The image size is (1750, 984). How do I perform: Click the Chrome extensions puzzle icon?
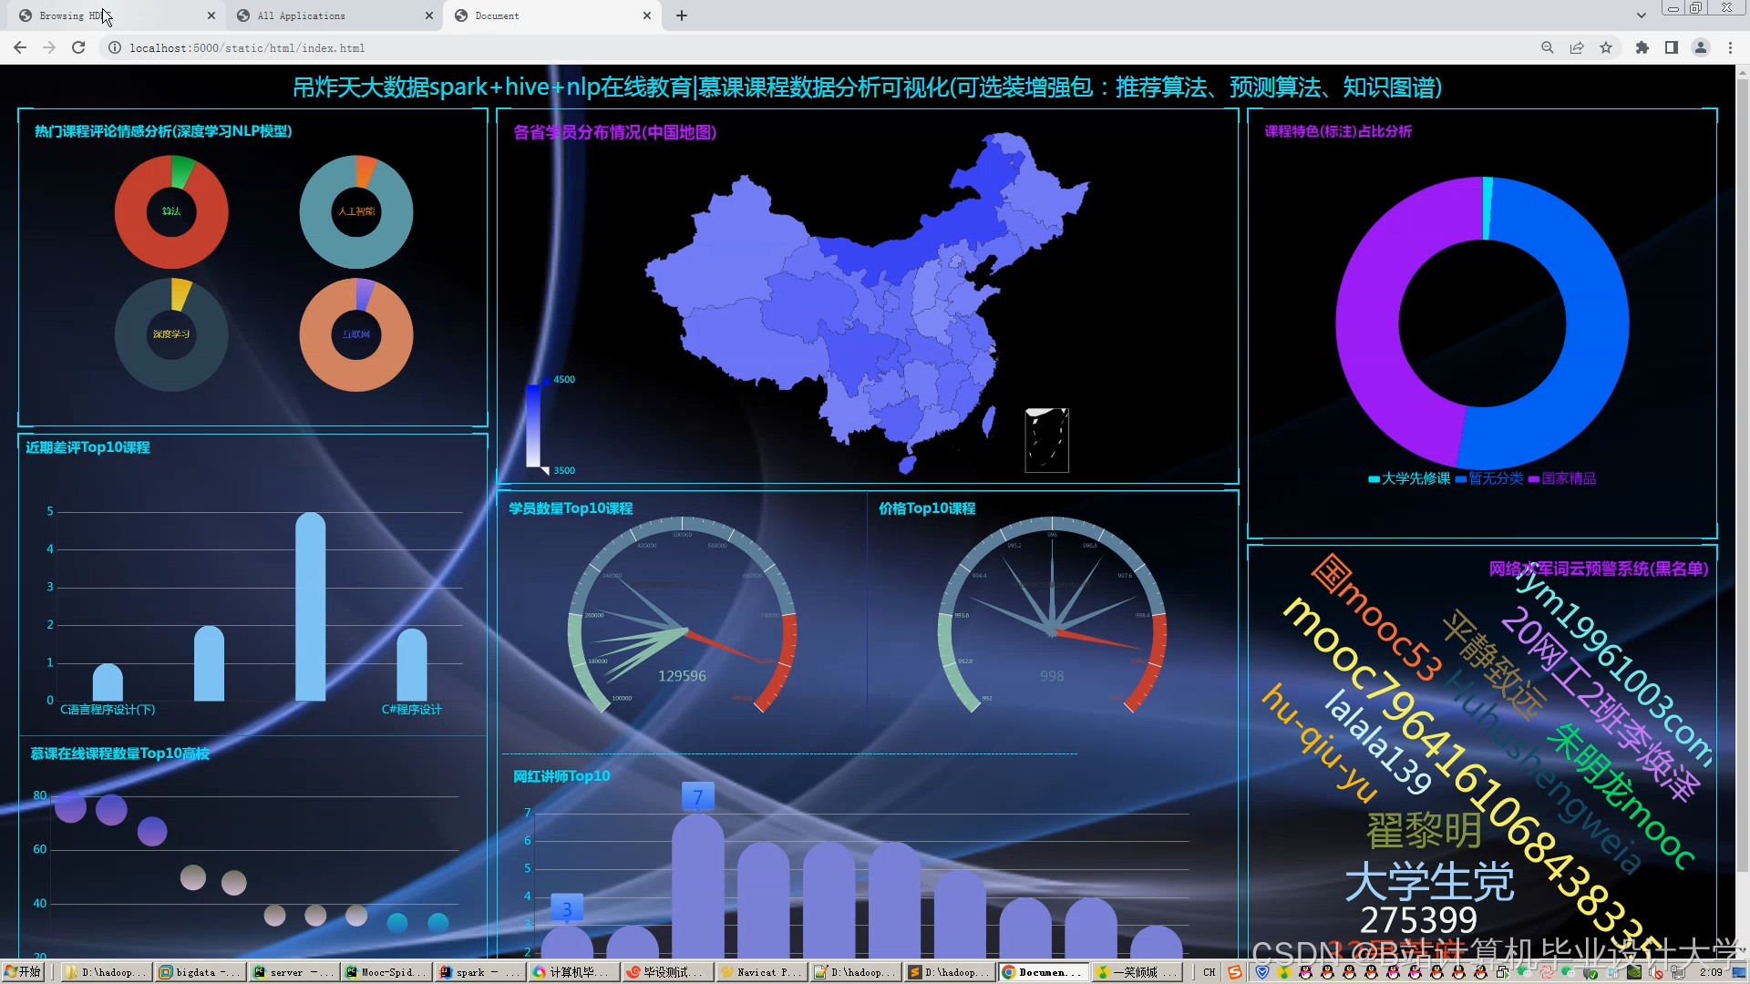[x=1642, y=47]
